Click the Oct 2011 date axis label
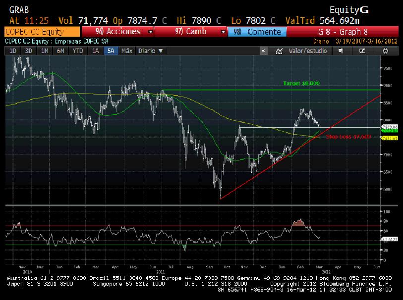 click(227, 267)
